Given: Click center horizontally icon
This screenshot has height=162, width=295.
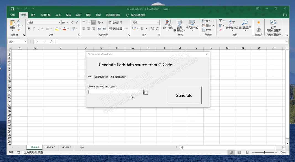Looking at the screenshot, I should 89,29.
